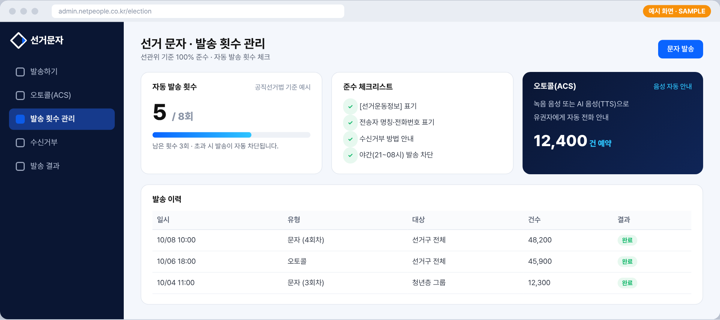Click the 12,400 reservation count
Image resolution: width=720 pixels, height=320 pixels.
coord(560,141)
